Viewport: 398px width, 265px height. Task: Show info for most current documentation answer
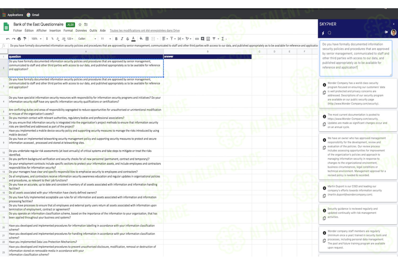324,117
